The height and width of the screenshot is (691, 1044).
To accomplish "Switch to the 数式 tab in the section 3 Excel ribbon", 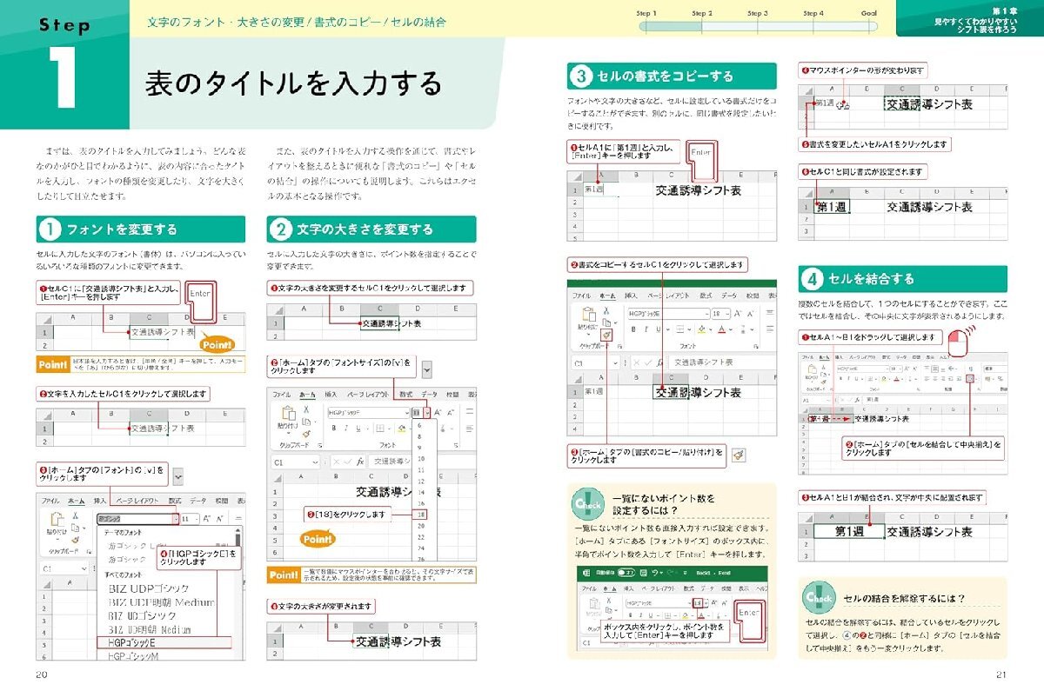I will (706, 296).
